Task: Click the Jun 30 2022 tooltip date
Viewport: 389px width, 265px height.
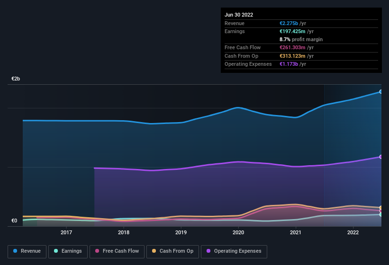Action: coord(239,15)
